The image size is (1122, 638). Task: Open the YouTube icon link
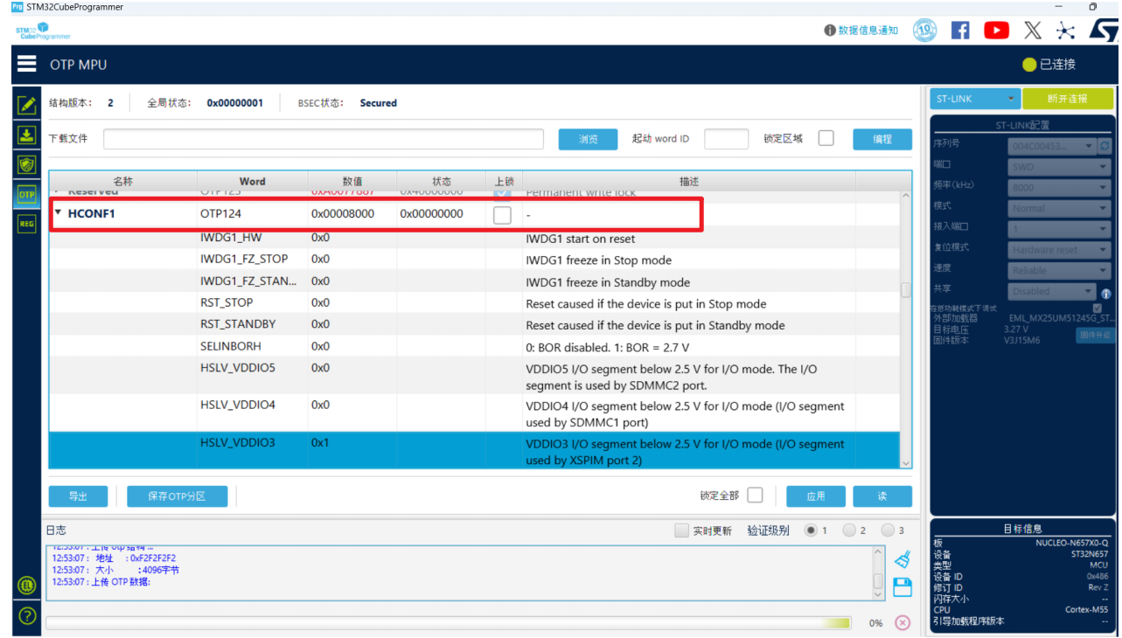point(996,31)
